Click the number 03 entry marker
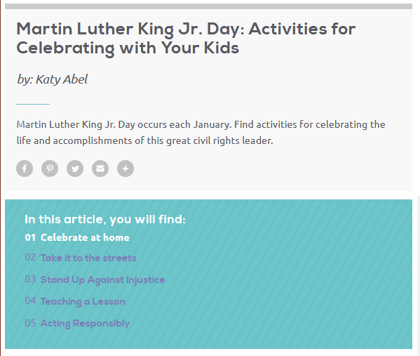420x356 pixels. click(30, 279)
